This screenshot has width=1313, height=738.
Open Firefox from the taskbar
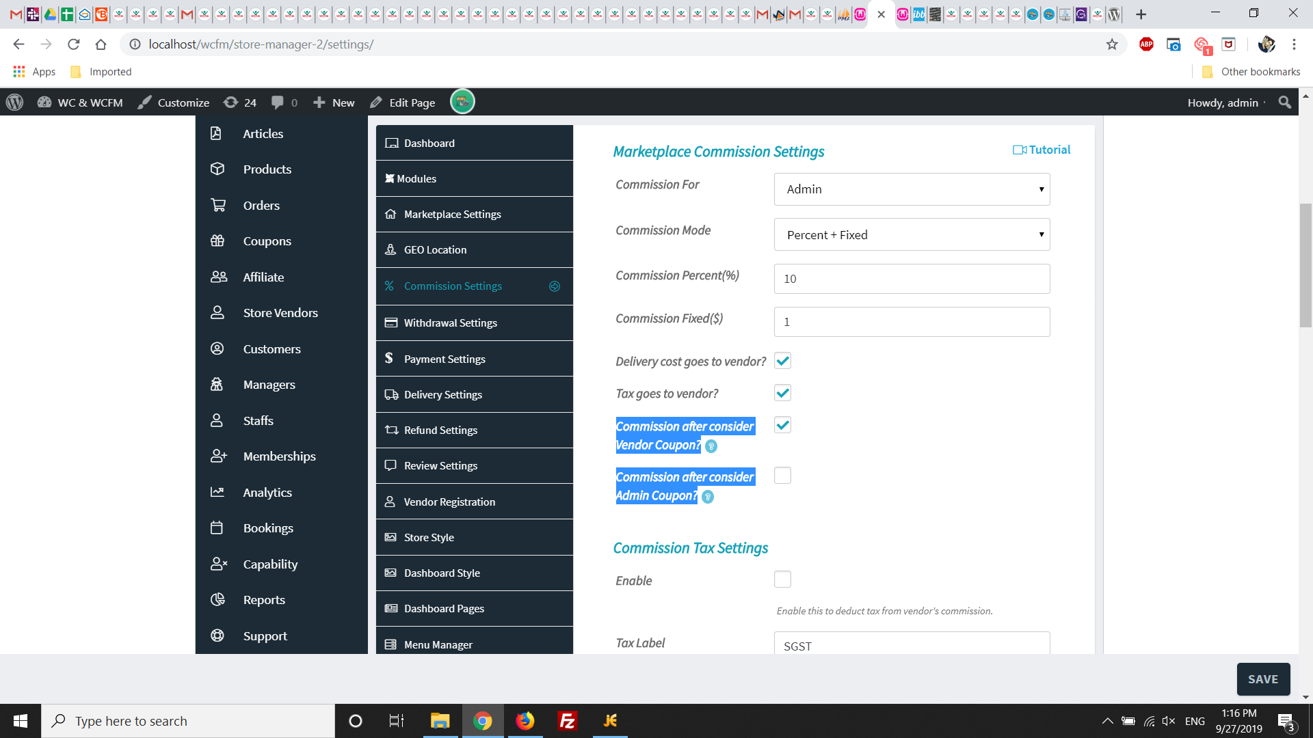pyautogui.click(x=525, y=721)
